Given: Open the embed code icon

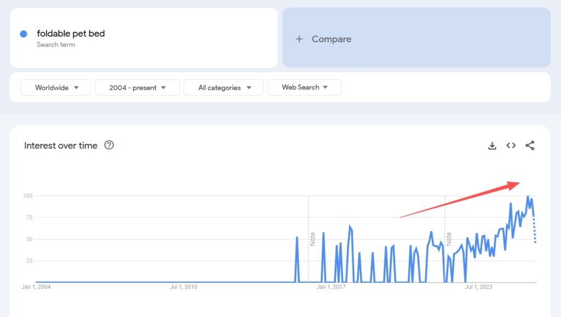Looking at the screenshot, I should pyautogui.click(x=511, y=145).
